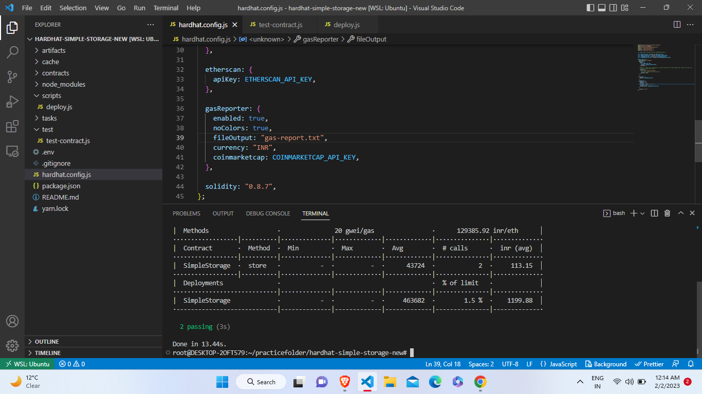Open the File menu
Screen dimensions: 702x394
click(x=27, y=8)
